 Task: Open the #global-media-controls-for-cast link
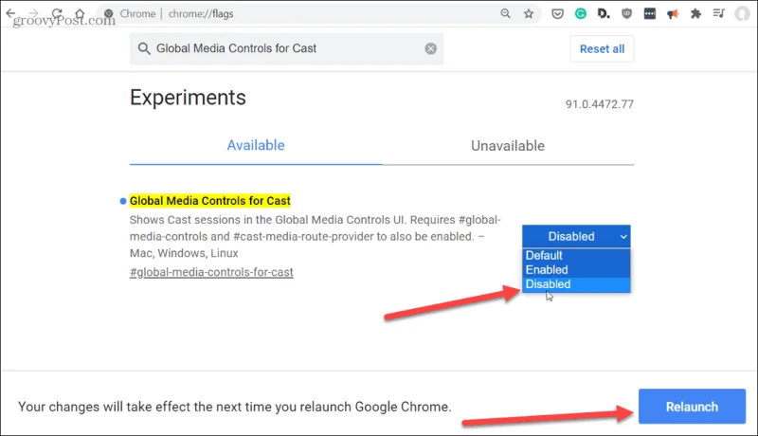tap(211, 272)
